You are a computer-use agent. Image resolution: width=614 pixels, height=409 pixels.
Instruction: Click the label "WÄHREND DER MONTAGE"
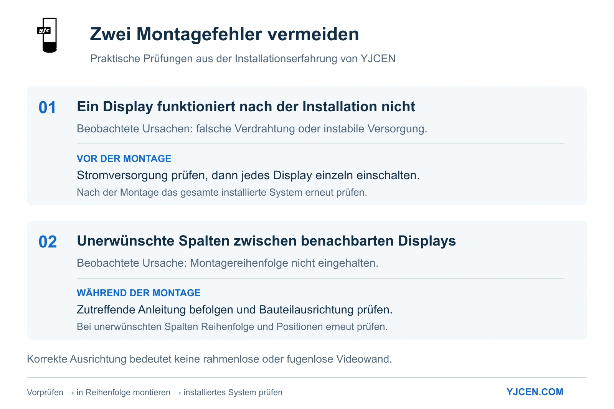[x=139, y=293]
